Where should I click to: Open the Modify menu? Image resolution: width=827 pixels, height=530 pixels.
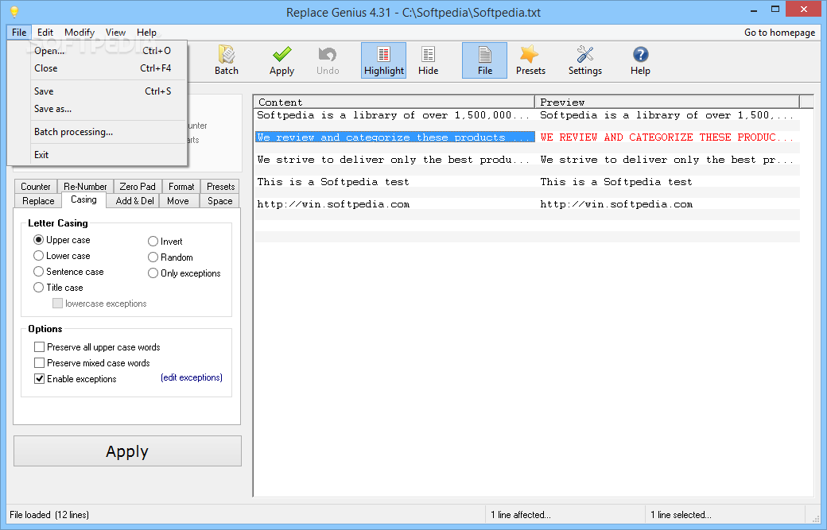(x=79, y=32)
